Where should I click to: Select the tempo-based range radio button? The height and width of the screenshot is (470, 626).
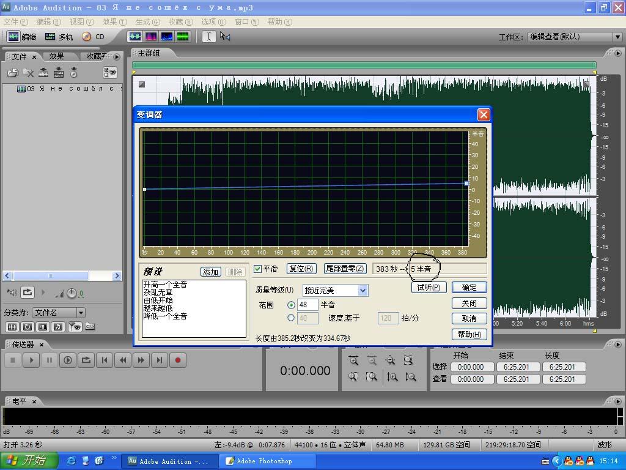coord(291,318)
